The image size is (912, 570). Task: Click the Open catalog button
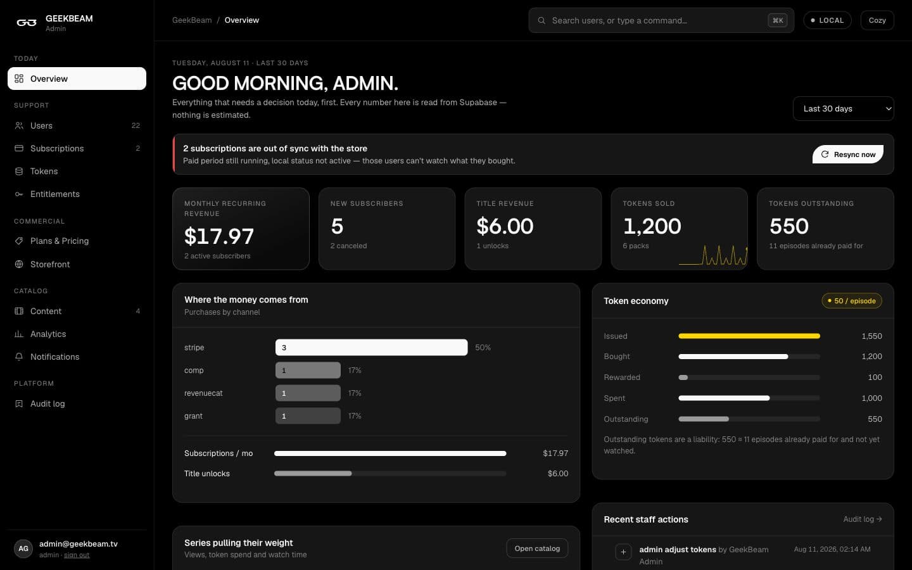[537, 548]
